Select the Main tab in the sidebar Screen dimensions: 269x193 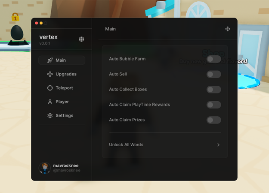62,60
